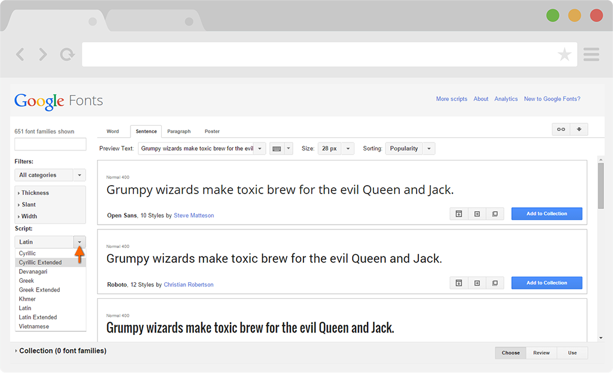
Task: Click the scrollbar up arrow
Action: click(x=601, y=159)
